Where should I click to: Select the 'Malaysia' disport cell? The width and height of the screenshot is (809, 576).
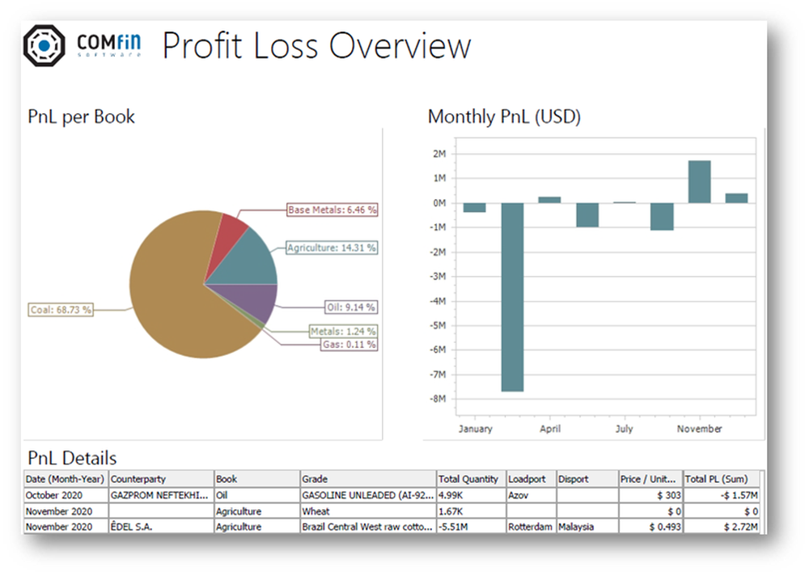(587, 527)
